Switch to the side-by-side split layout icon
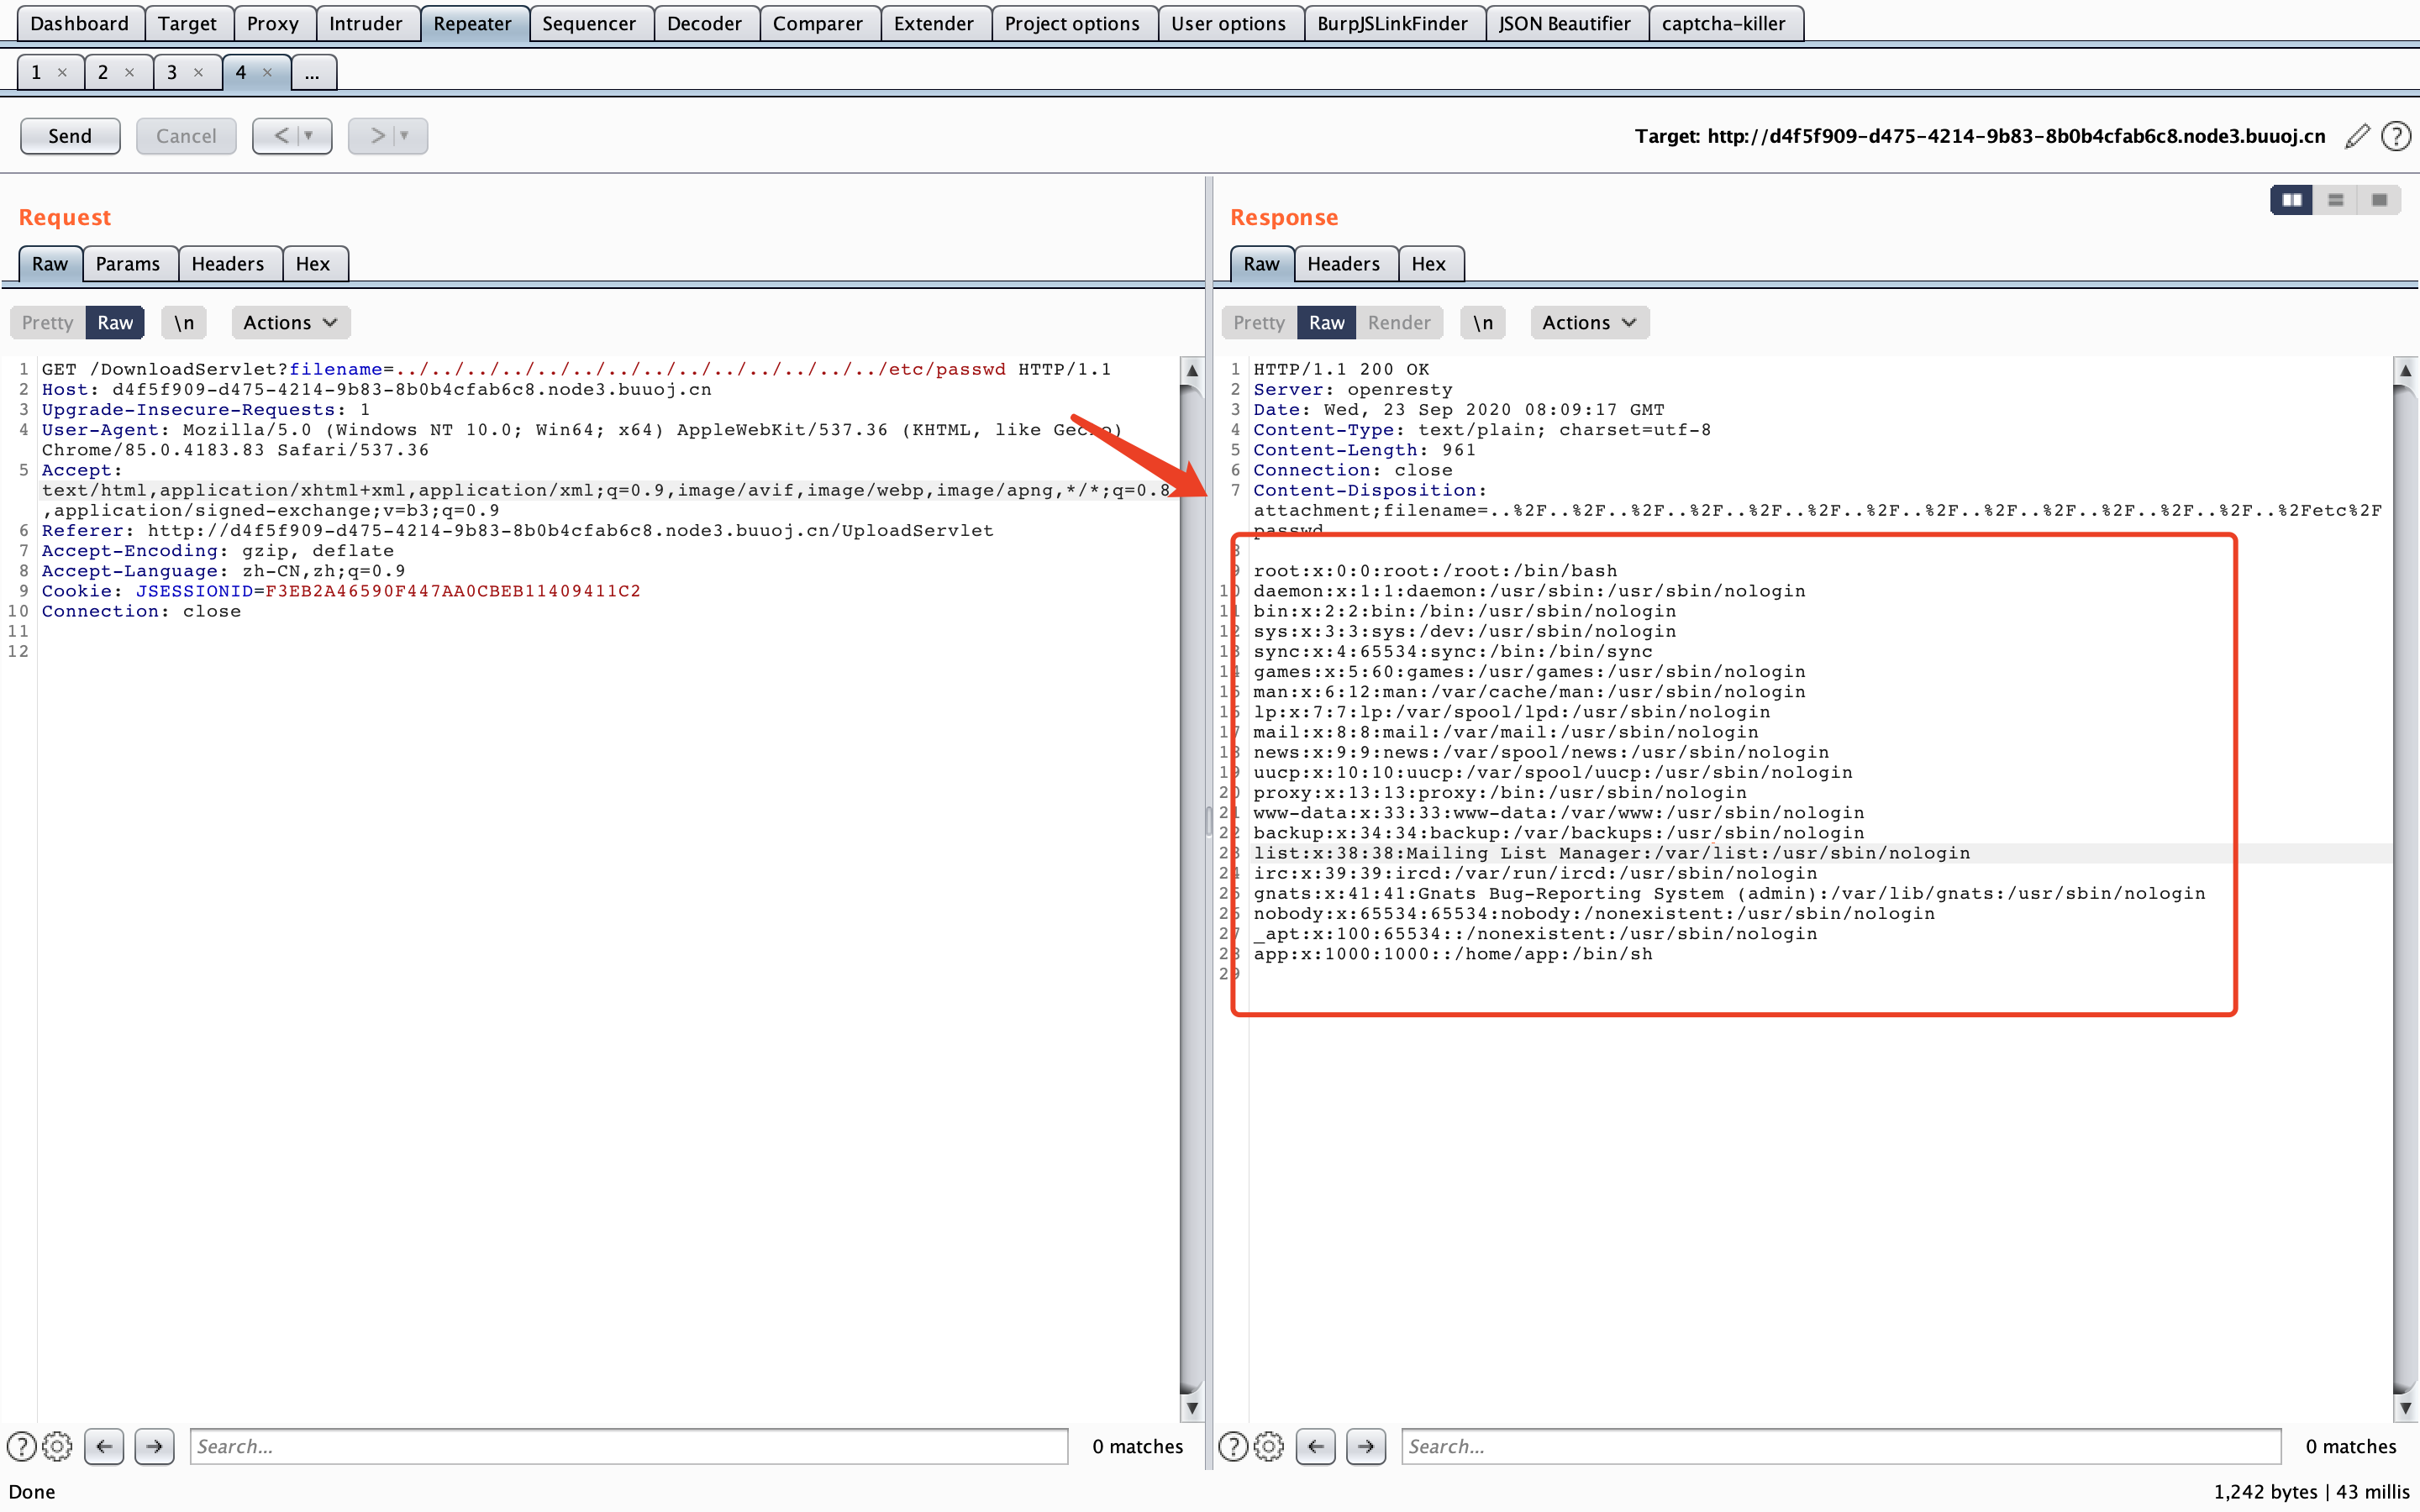The width and height of the screenshot is (2420, 1512). 2291,200
